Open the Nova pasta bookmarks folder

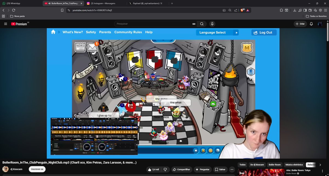(x=17, y=16)
